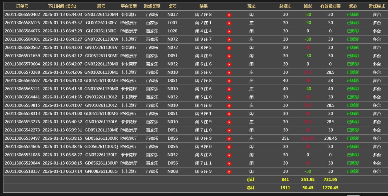Play replay for the 251 bet row
388x196 pixels.
coord(229,139)
